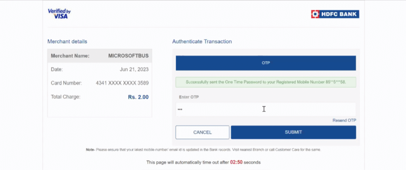Click inside the Enter OTP field
Image resolution: width=406 pixels, height=170 pixels.
click(266, 109)
